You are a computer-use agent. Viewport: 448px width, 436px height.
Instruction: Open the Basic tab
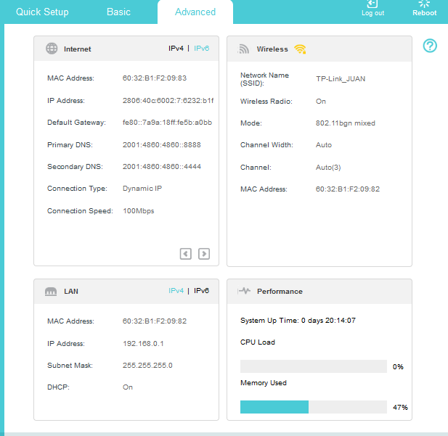click(119, 12)
